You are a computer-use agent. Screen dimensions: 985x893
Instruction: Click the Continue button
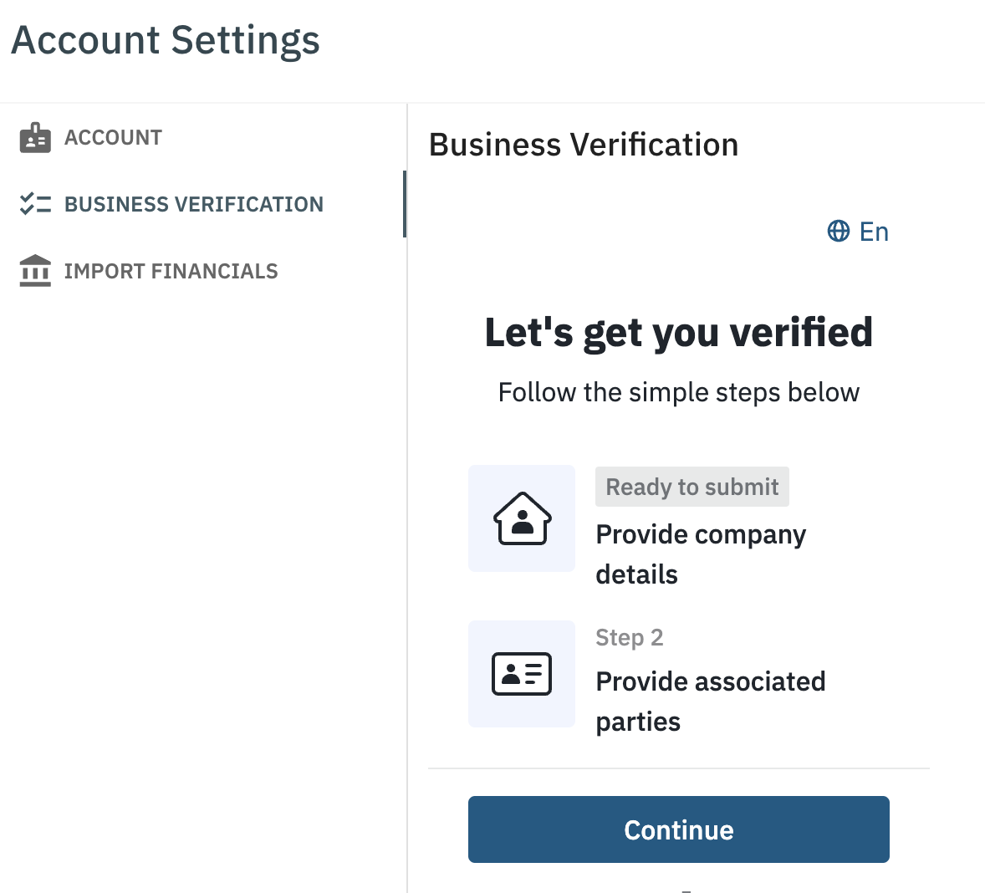(678, 829)
